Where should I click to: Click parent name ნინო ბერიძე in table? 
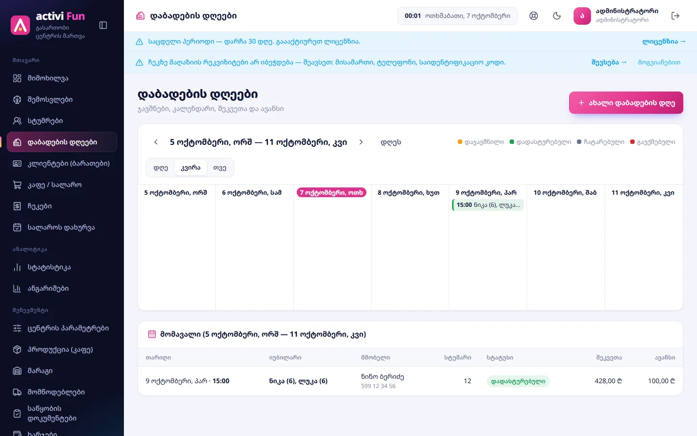tap(382, 376)
